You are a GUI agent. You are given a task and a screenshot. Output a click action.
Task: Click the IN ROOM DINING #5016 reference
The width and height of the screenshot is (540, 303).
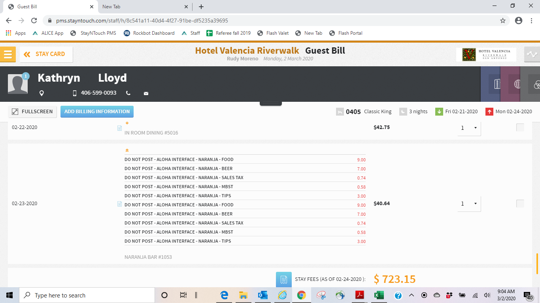[151, 133]
